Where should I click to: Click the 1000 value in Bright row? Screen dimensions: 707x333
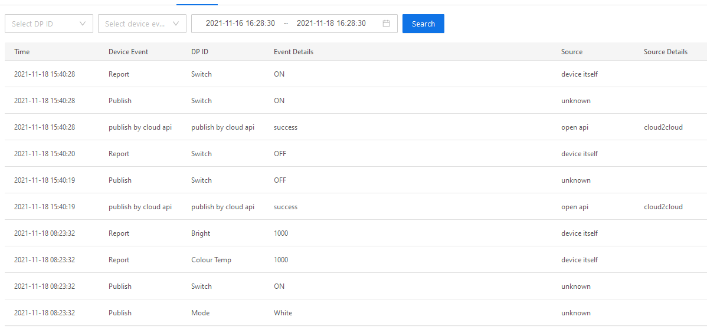click(x=281, y=233)
